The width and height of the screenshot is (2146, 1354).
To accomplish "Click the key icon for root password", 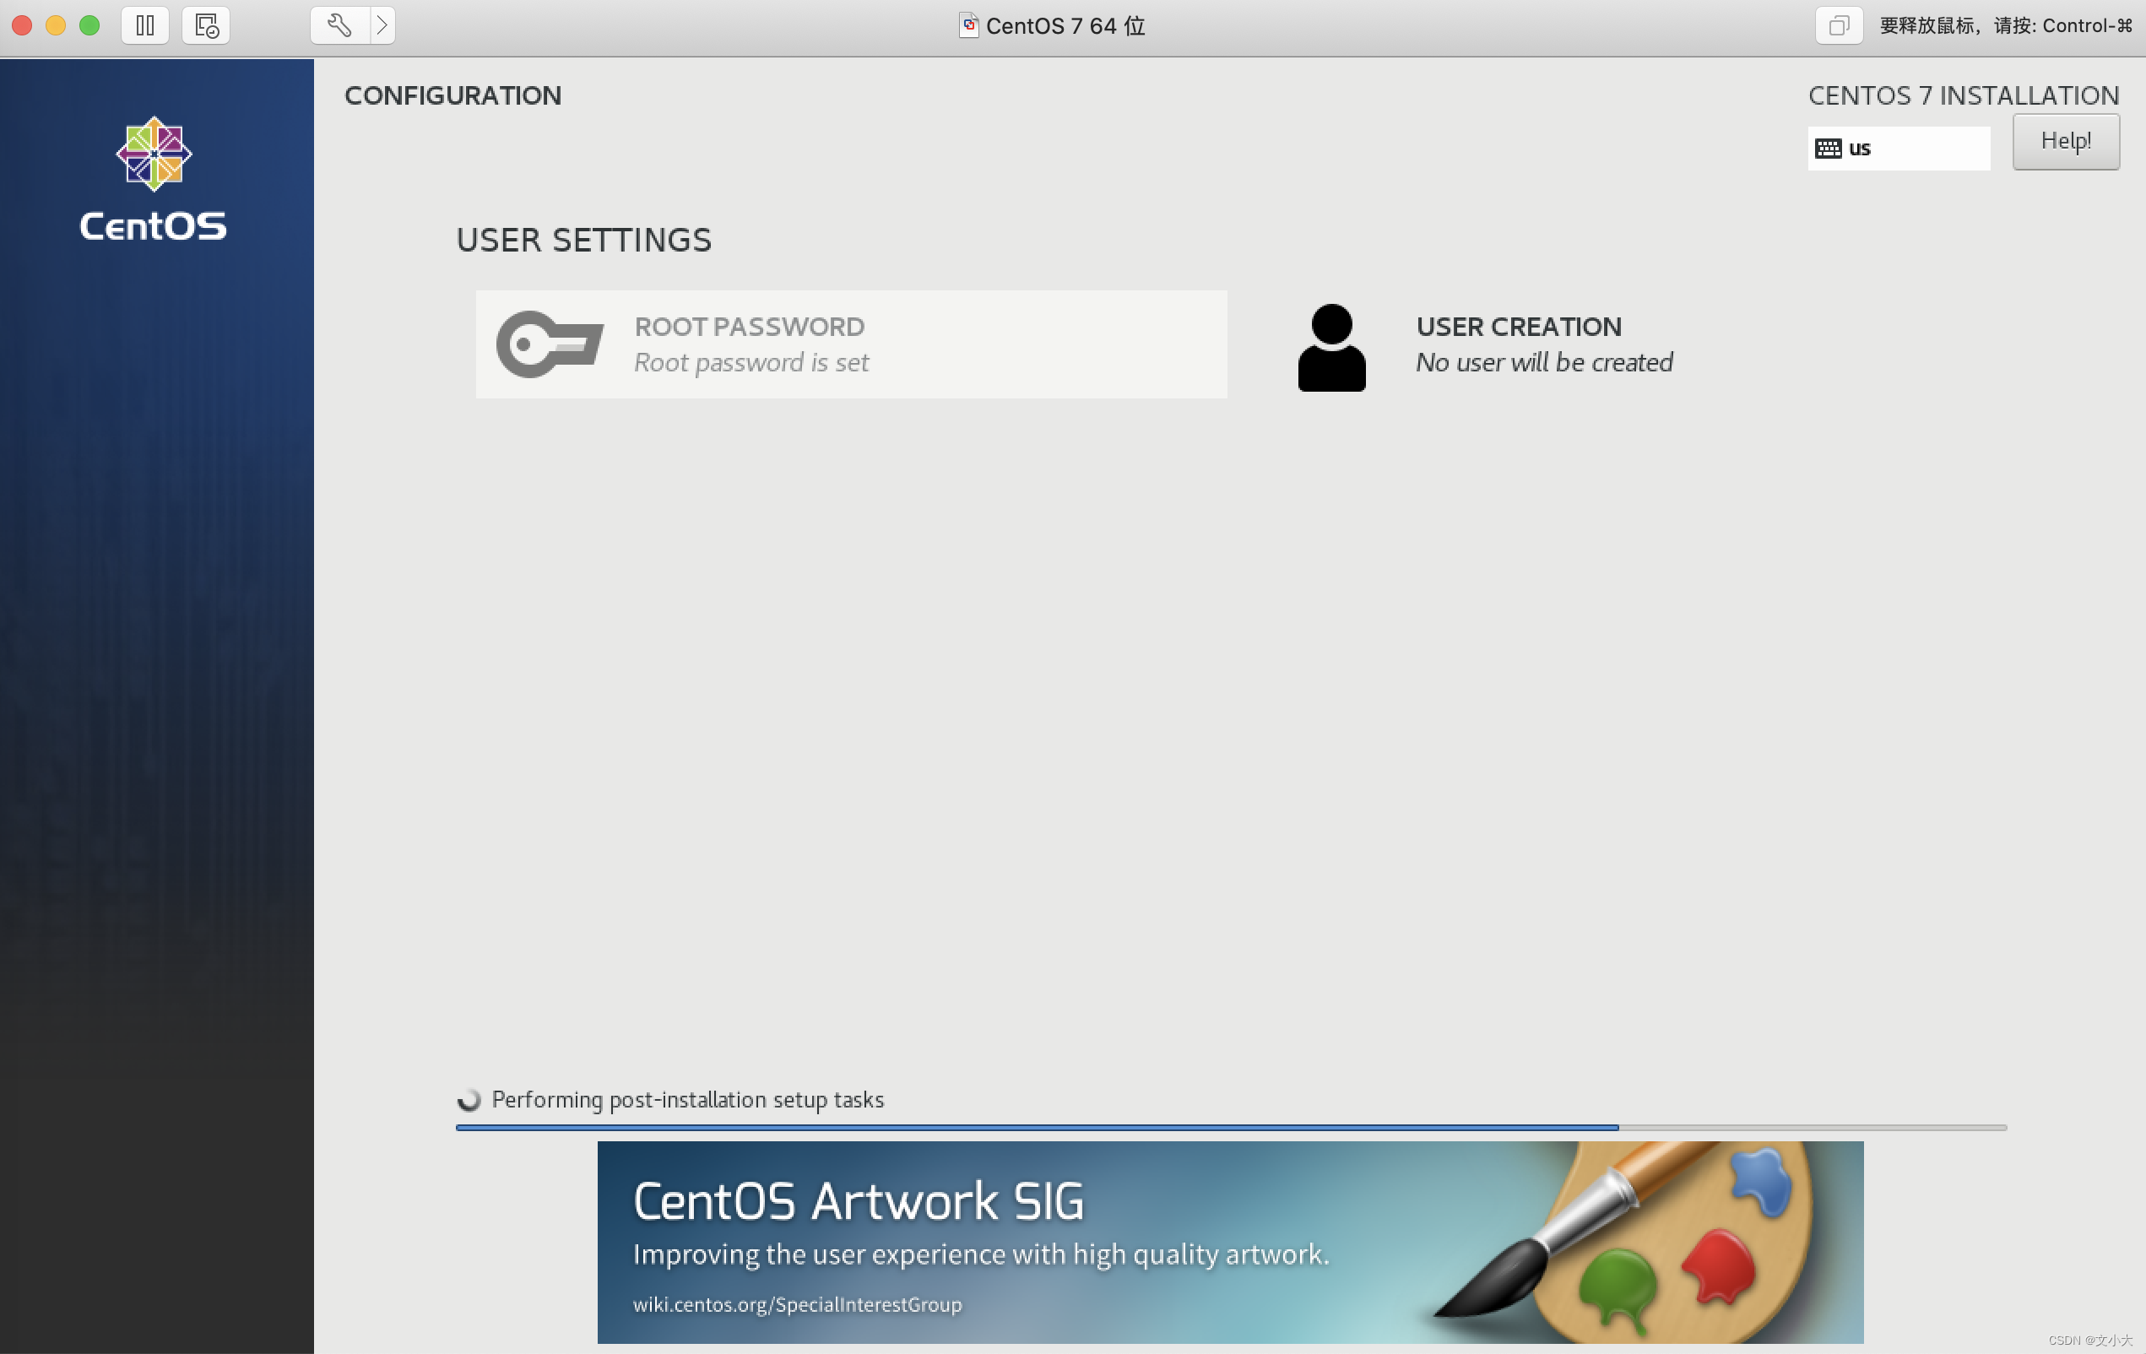I will pyautogui.click(x=549, y=344).
